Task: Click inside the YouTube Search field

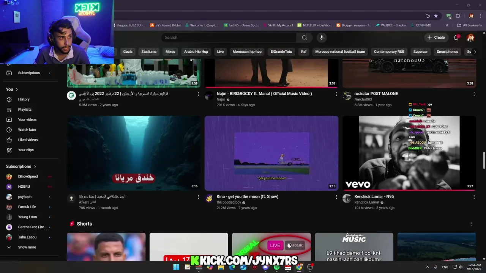Action: (x=229, y=38)
